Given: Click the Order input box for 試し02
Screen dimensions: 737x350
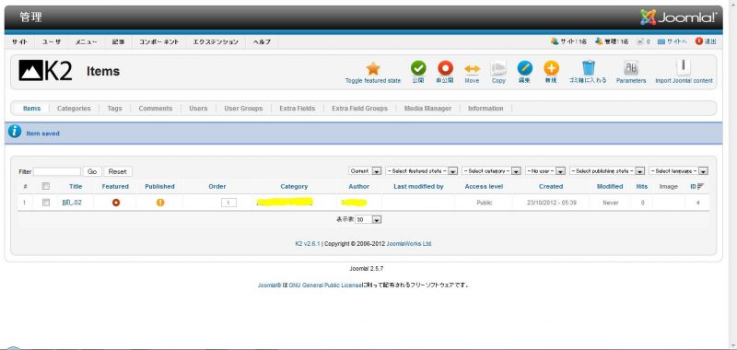Looking at the screenshot, I should (228, 203).
